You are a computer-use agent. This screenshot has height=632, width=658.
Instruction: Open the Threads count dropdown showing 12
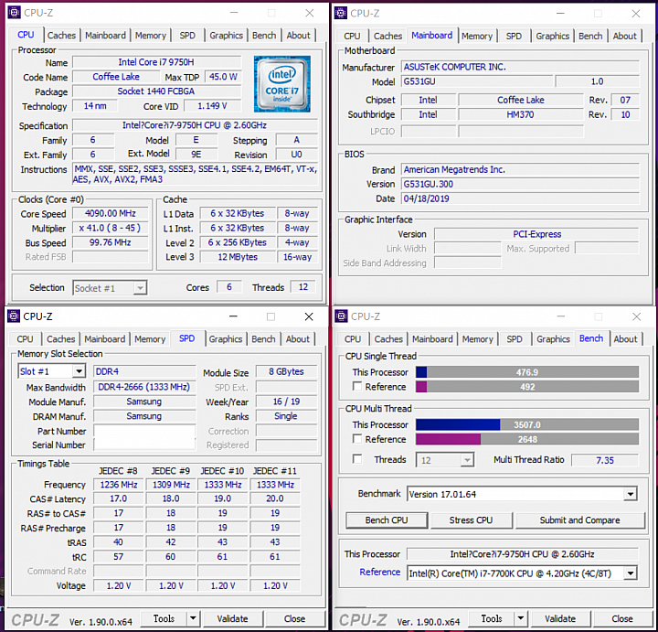point(467,460)
